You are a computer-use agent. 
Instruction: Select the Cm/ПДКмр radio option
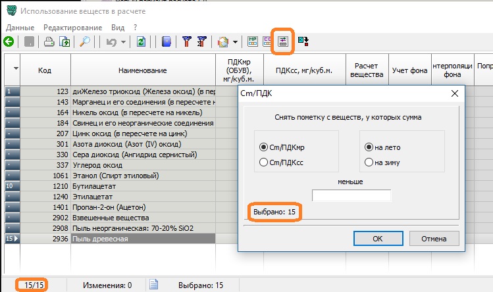(x=264, y=147)
